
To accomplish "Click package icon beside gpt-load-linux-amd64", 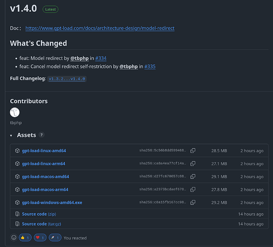I will (x=17, y=151).
